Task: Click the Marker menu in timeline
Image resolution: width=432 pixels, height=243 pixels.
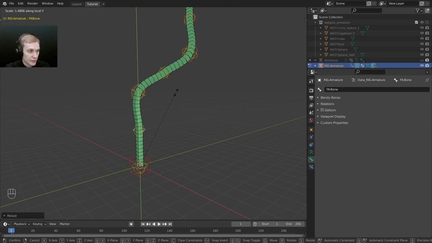Action: (65, 224)
